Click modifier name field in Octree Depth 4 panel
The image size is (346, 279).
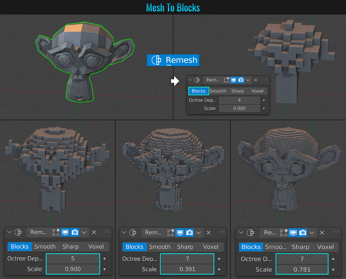click(213, 80)
